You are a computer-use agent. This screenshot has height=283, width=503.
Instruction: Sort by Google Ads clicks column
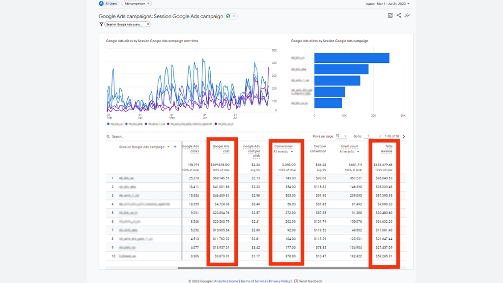(x=191, y=148)
